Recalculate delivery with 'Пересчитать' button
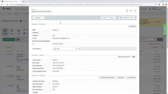The image size is (168, 94). pyautogui.click(x=131, y=78)
